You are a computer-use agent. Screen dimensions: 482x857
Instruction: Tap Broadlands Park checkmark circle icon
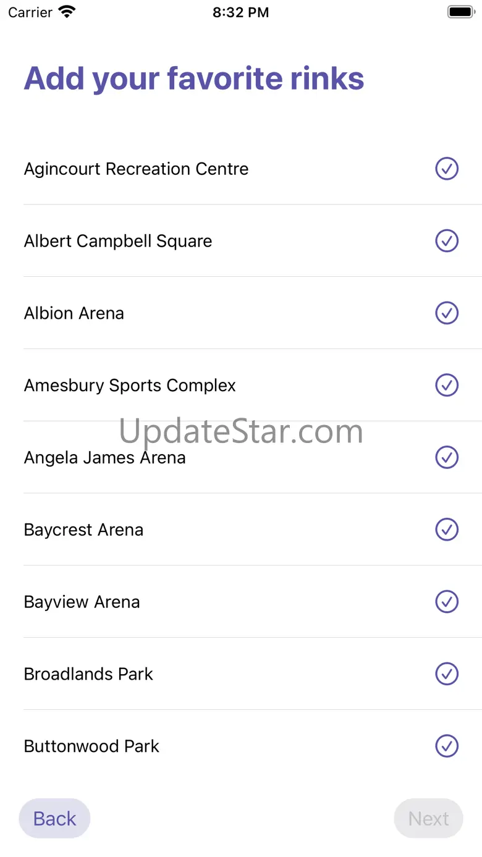[x=447, y=674]
